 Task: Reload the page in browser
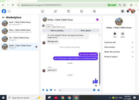pyautogui.click(x=13, y=5)
